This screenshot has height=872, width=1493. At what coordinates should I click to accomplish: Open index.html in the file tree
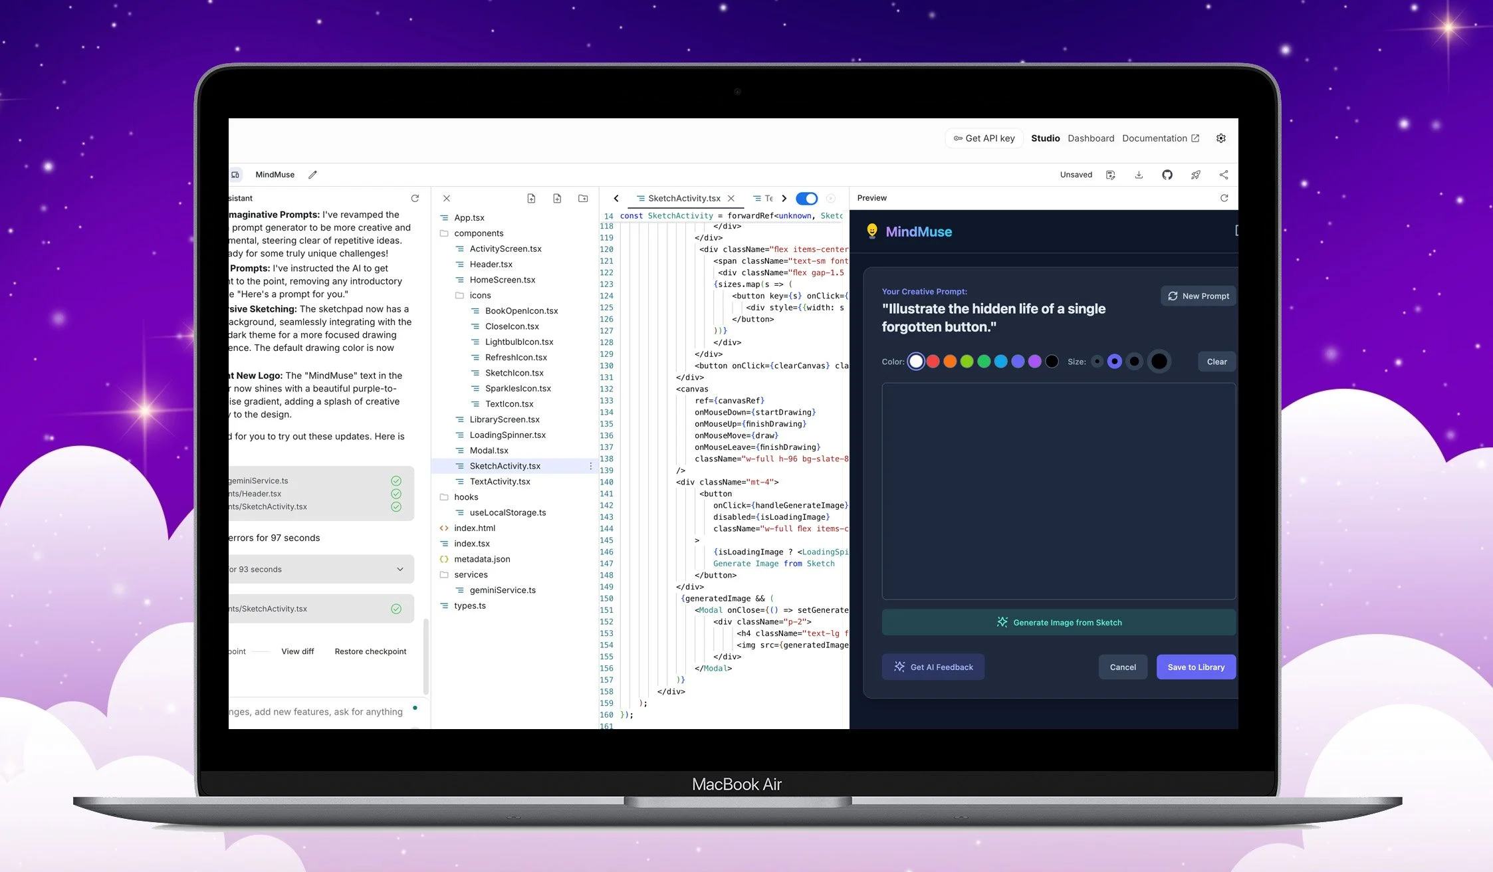coord(475,528)
